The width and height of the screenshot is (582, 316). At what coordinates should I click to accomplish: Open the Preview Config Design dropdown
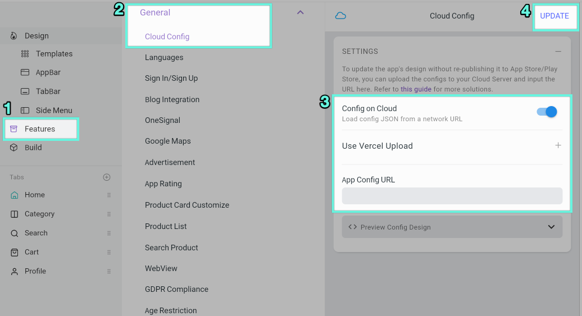pos(452,227)
